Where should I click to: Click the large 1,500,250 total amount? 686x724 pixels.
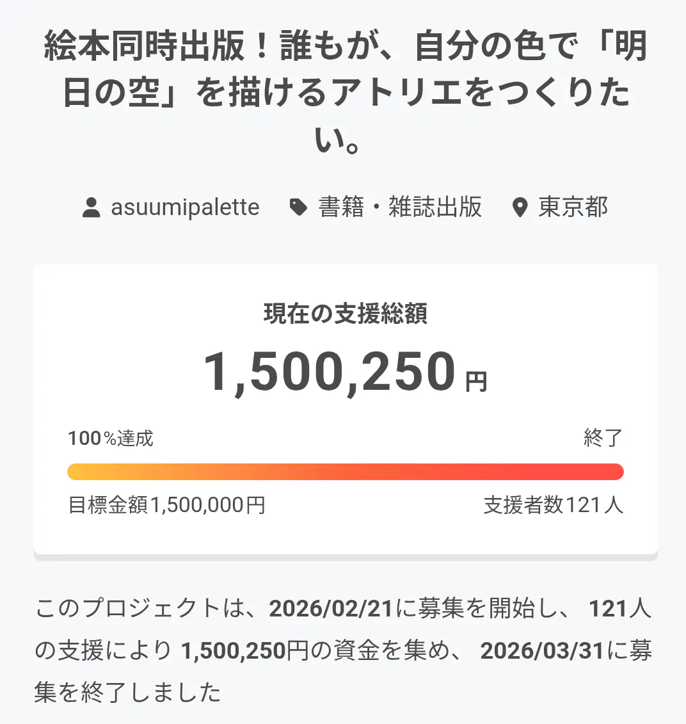(x=330, y=372)
